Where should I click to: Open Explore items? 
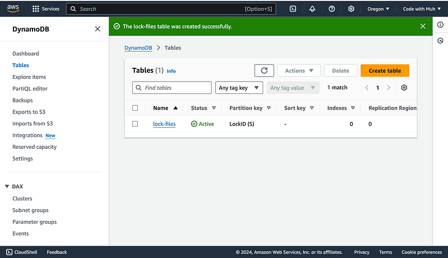[x=29, y=77]
